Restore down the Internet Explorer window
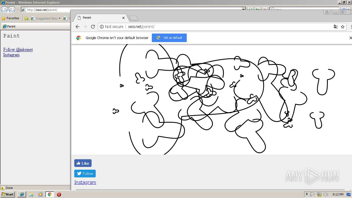 pos(344,2)
